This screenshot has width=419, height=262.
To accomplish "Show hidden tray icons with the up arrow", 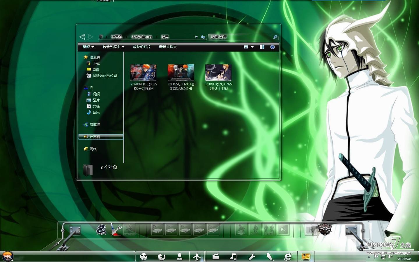I will click(369, 257).
